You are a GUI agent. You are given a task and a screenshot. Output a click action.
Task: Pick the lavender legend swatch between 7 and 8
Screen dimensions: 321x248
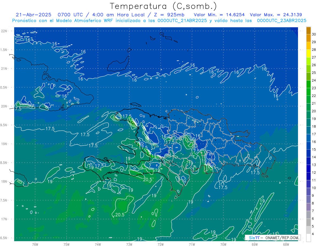[x=309, y=207]
